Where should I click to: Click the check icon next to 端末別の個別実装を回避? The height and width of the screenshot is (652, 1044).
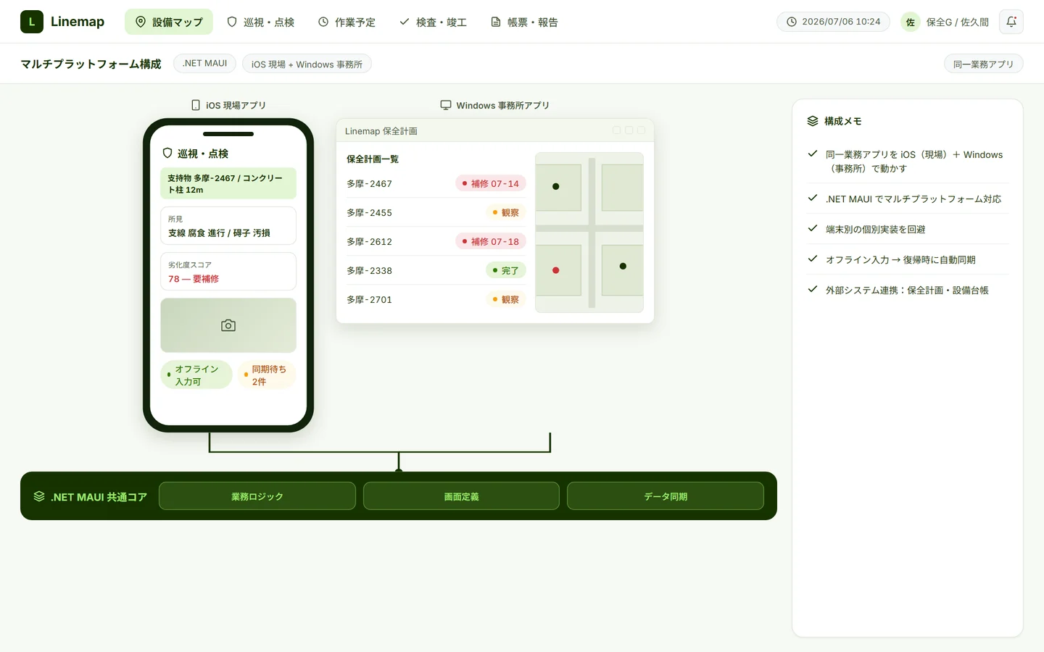coord(813,228)
